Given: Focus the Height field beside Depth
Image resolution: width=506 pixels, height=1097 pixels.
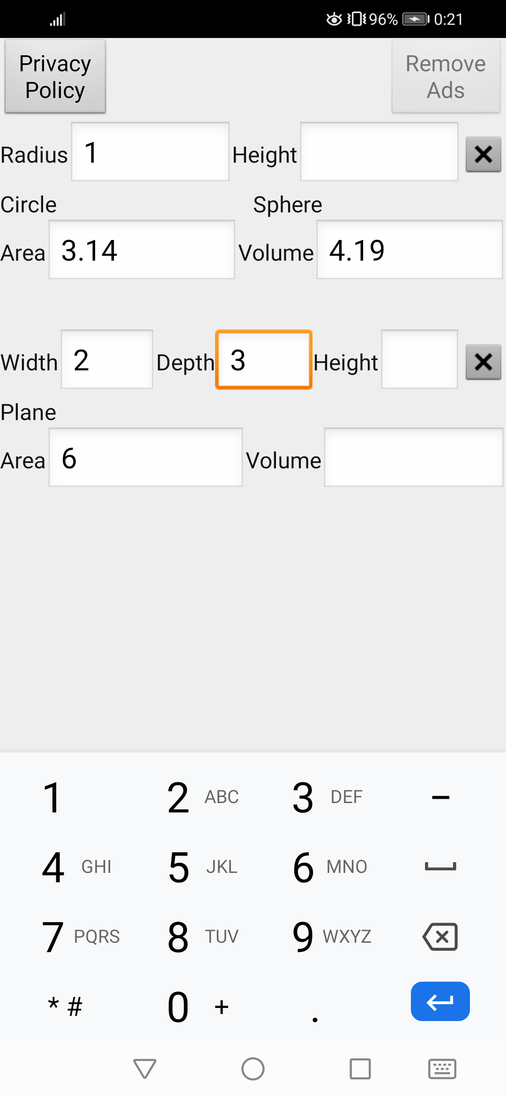Looking at the screenshot, I should (419, 360).
